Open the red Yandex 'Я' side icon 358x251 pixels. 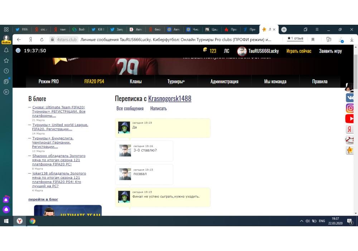(349, 129)
